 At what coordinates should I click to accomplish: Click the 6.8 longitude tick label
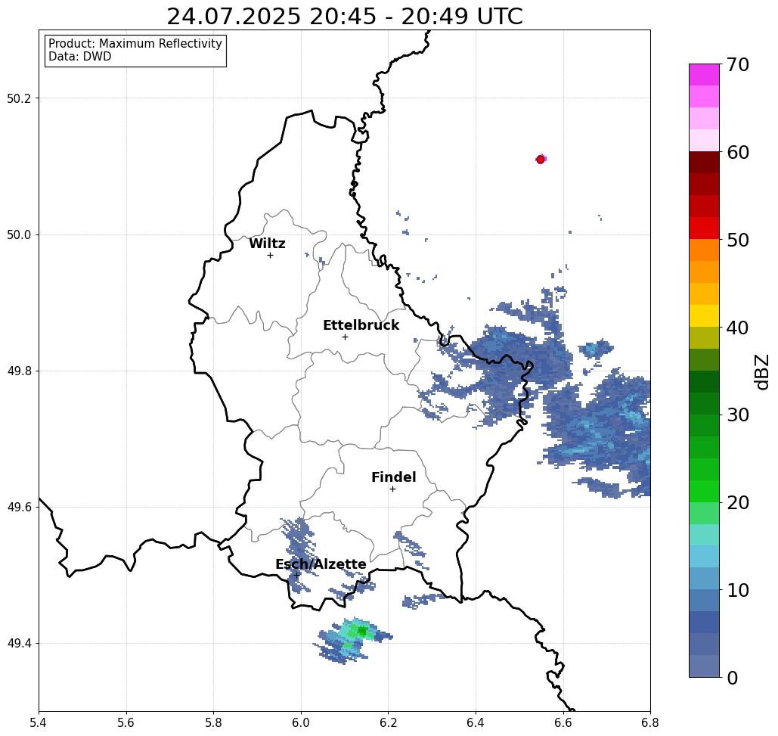(x=650, y=722)
